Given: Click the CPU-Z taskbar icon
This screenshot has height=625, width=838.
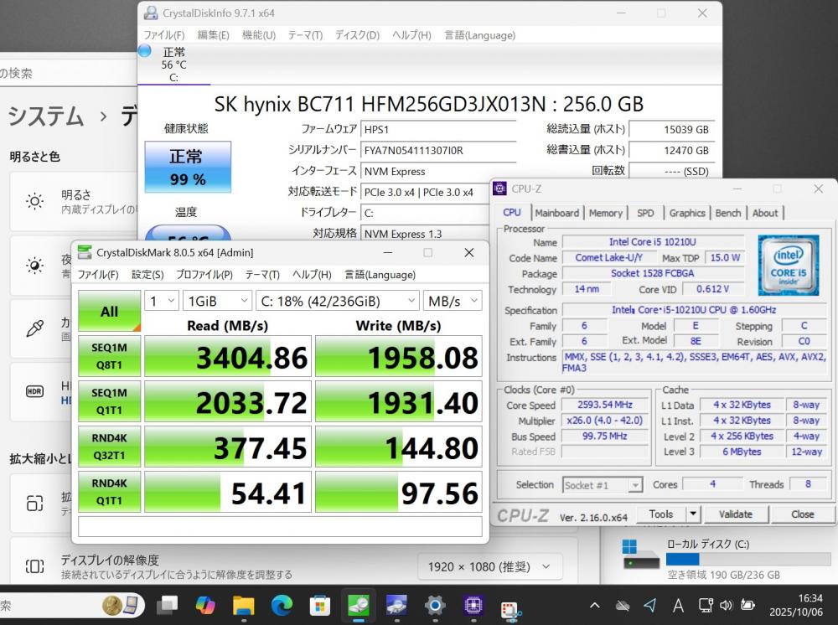Looking at the screenshot, I should point(473,604).
